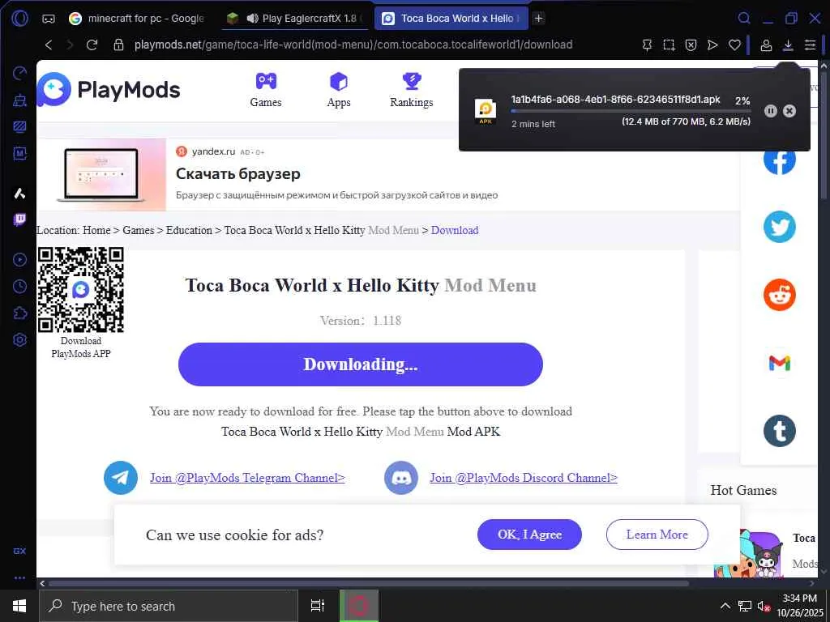
Task: Cancel the APK download
Action: tap(789, 110)
